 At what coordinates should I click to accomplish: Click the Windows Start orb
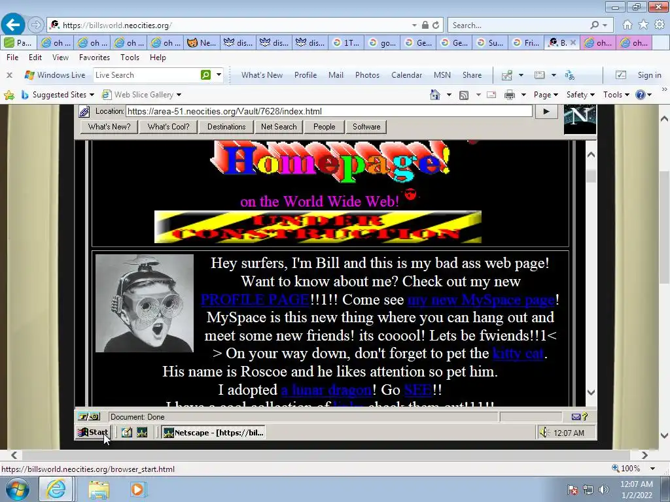click(18, 489)
